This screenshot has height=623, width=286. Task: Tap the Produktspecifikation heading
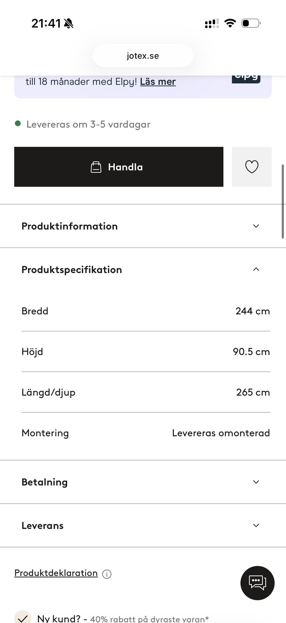point(71,270)
